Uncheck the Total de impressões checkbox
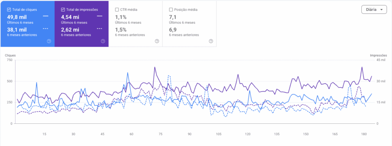This screenshot has height=146, width=392. (x=63, y=10)
